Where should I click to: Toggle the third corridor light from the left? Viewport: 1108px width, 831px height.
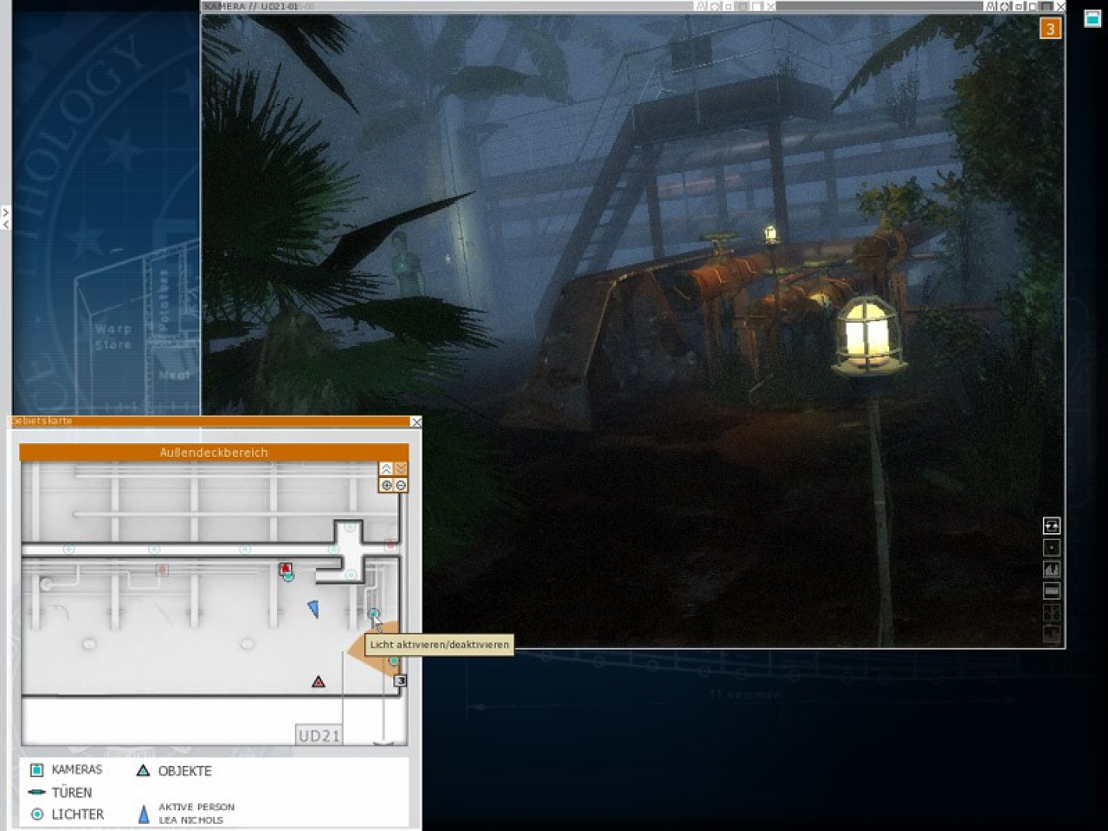pyautogui.click(x=245, y=549)
